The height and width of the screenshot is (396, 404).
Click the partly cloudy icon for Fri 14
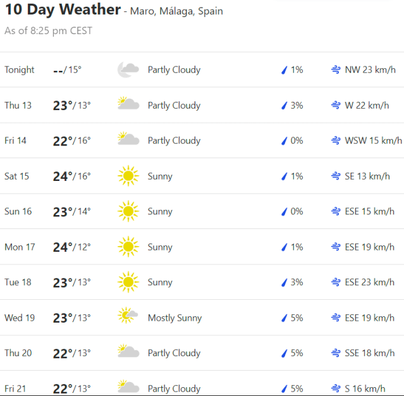(x=128, y=140)
